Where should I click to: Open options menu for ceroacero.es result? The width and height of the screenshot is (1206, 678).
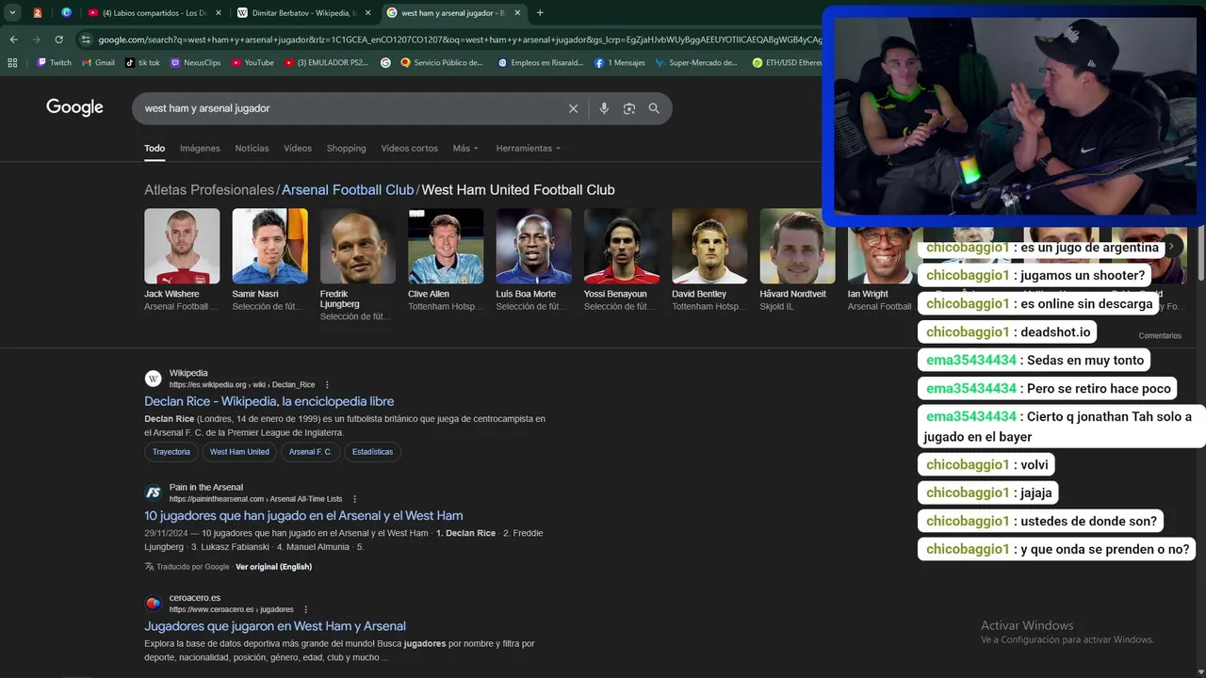[305, 609]
